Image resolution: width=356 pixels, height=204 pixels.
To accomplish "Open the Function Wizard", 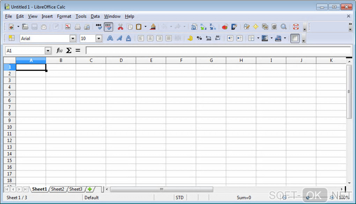I will [59, 50].
